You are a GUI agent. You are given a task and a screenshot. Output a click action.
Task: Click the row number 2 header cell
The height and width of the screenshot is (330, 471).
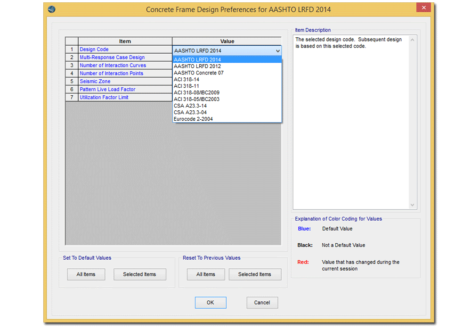(72, 58)
